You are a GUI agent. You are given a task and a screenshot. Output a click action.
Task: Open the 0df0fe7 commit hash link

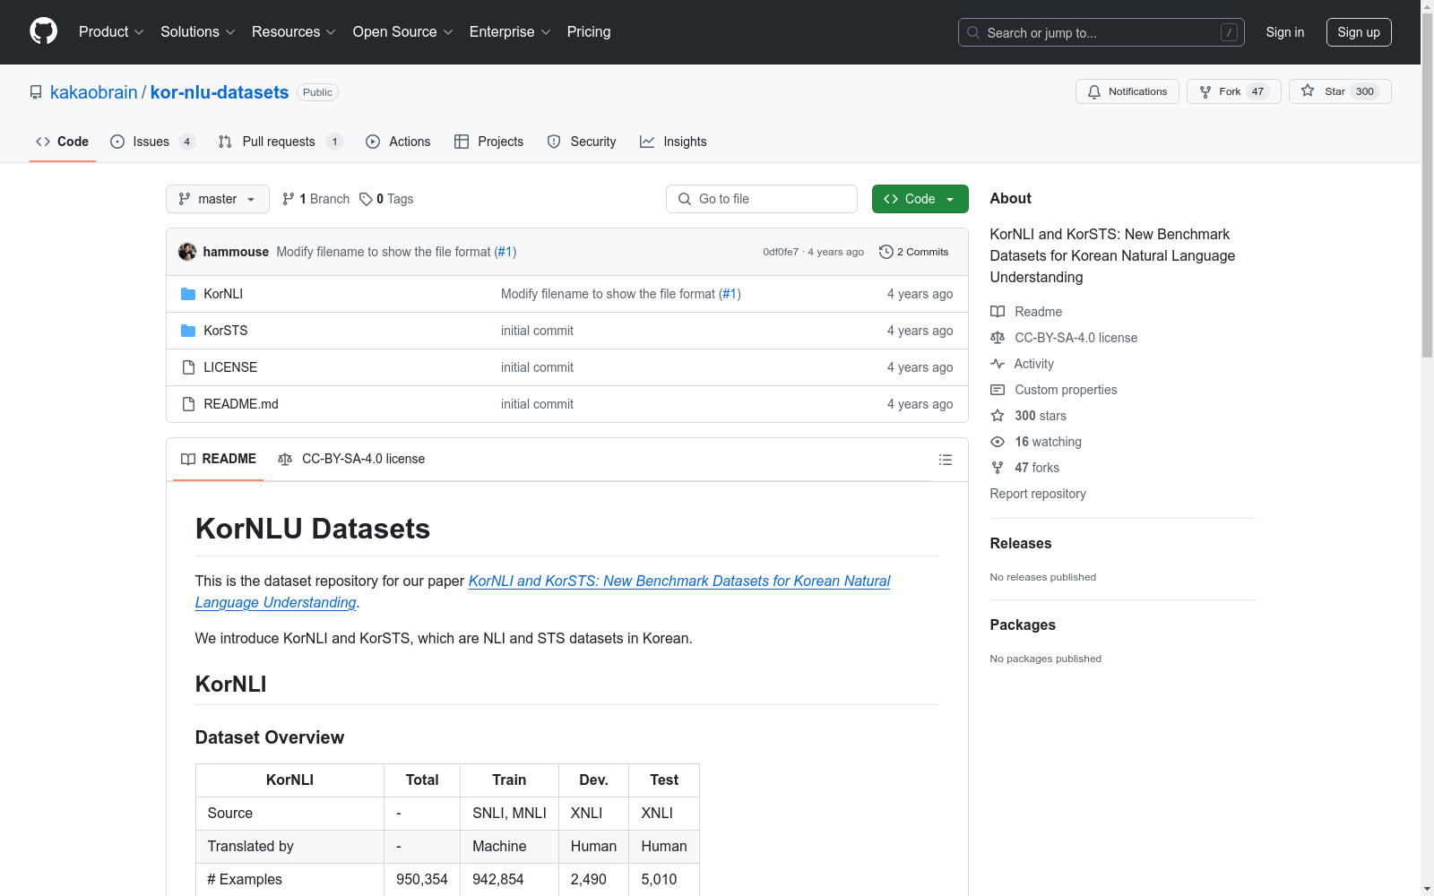click(781, 252)
